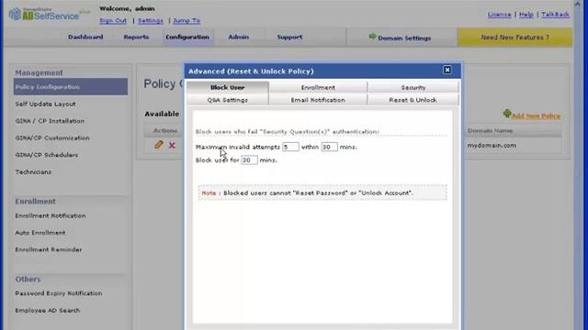The width and height of the screenshot is (588, 330).
Task: Click the Jump To link
Action: 187,20
